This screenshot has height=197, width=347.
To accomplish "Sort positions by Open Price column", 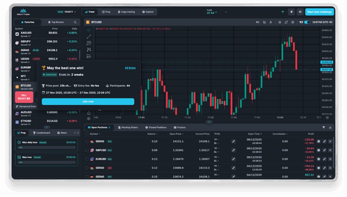I will pyautogui.click(x=176, y=134).
